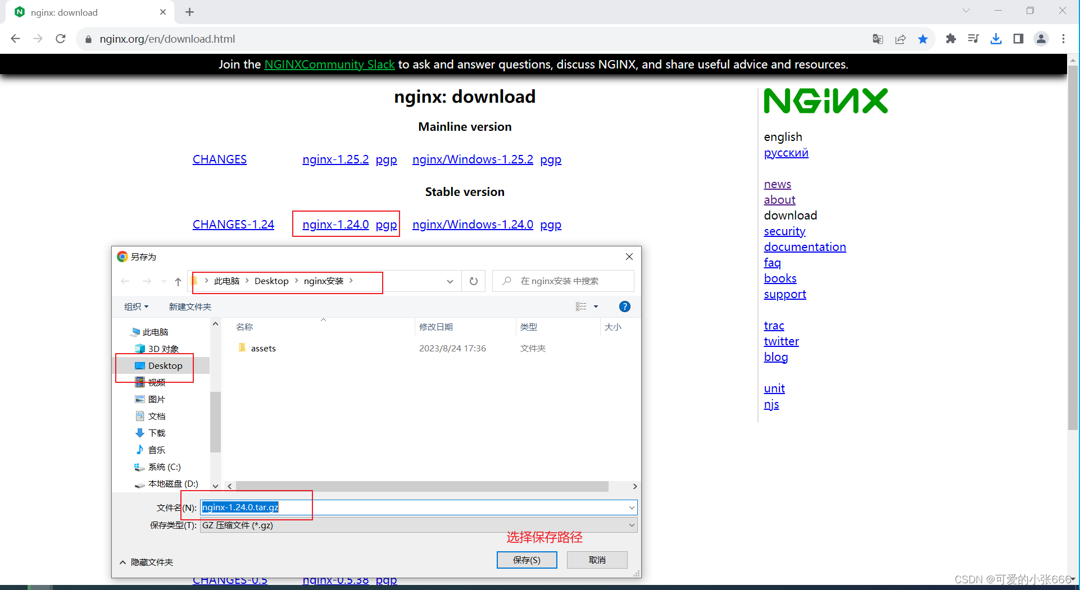Viewport: 1080px width, 590px height.
Task: Switch to русский language link
Action: 786,153
